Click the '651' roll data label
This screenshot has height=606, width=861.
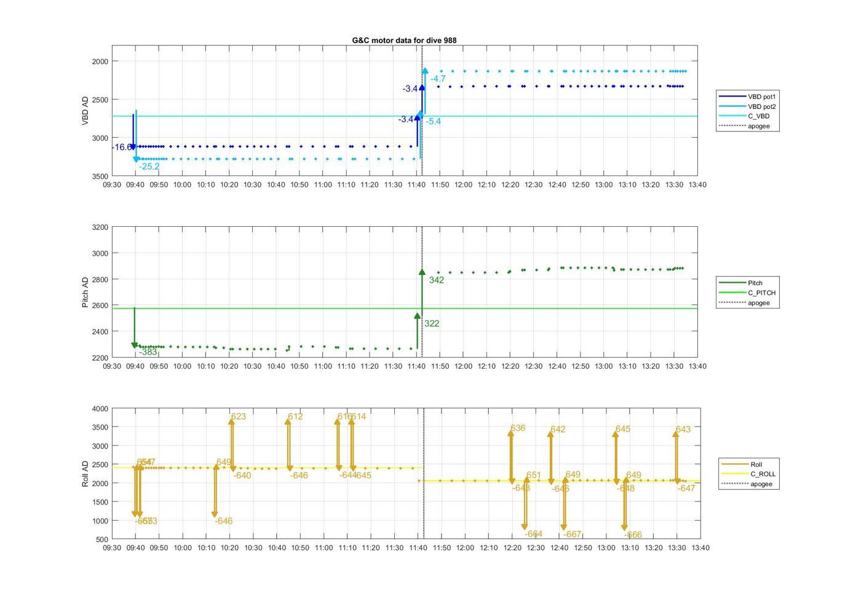pyautogui.click(x=534, y=476)
